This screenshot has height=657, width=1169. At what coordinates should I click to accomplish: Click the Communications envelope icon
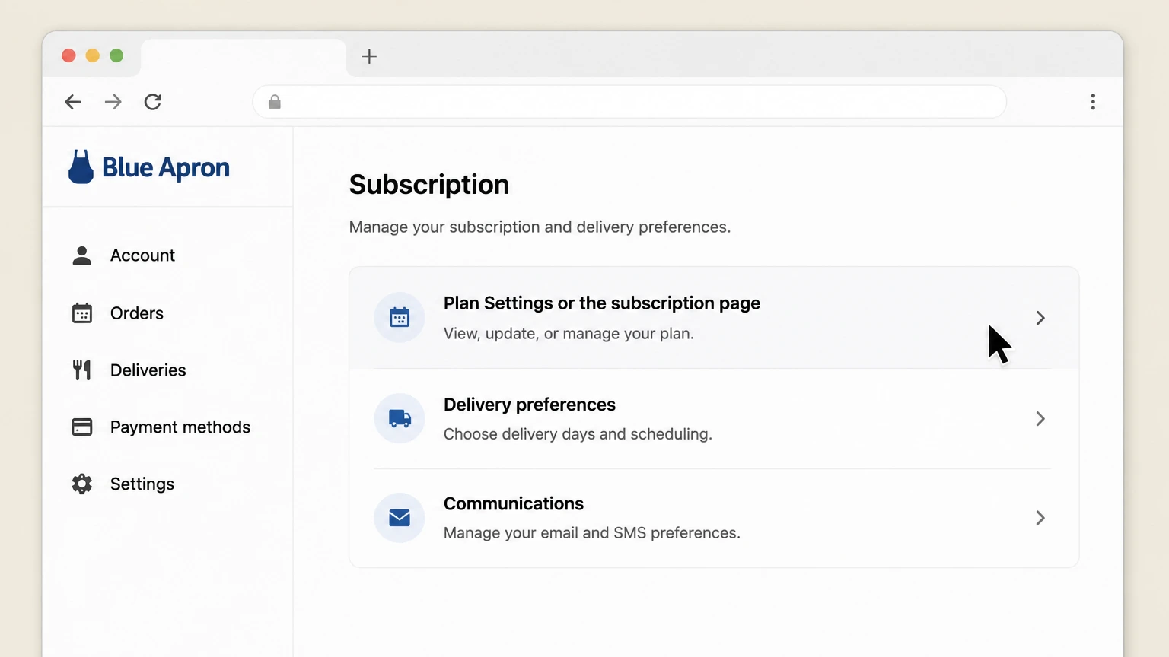coord(400,518)
